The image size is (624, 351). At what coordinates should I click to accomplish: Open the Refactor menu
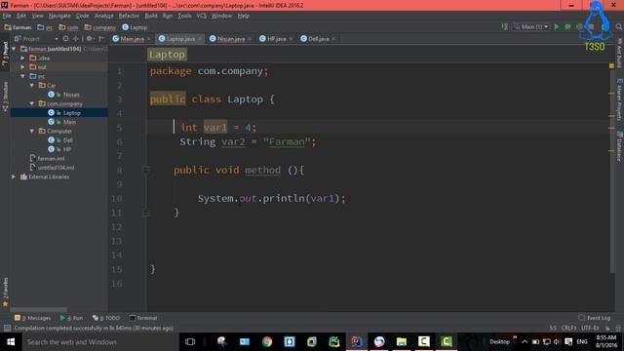coord(129,16)
